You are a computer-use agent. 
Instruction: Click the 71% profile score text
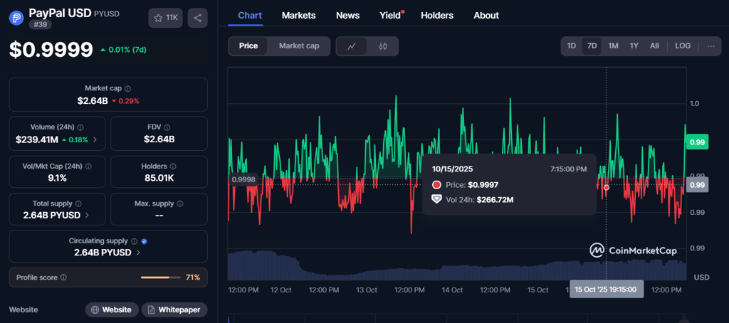tap(192, 277)
